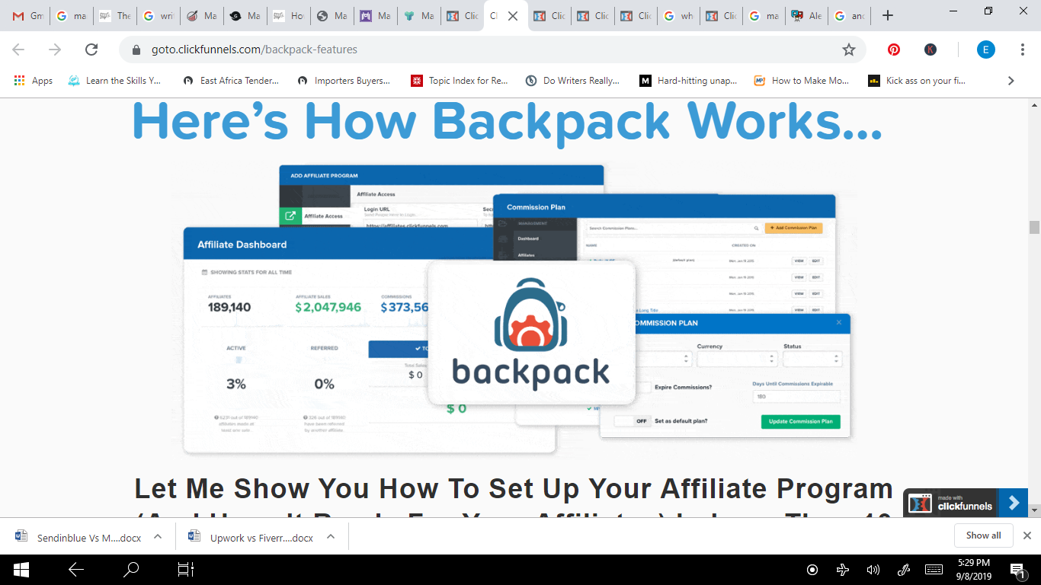
Task: View site security lock info
Action: click(137, 50)
